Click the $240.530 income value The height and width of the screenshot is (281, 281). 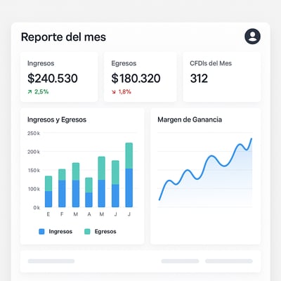(53, 78)
